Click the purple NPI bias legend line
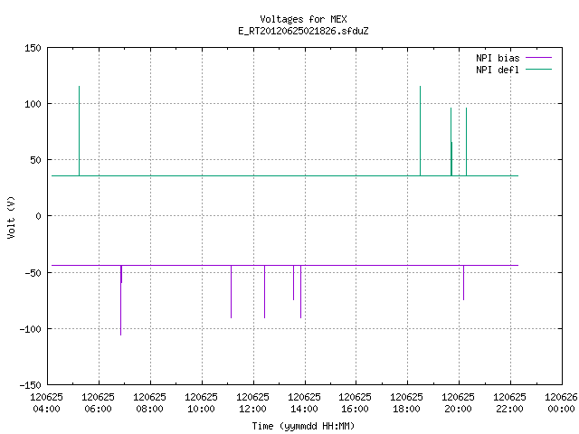Screen dimensions: 579x434 tap(538, 58)
